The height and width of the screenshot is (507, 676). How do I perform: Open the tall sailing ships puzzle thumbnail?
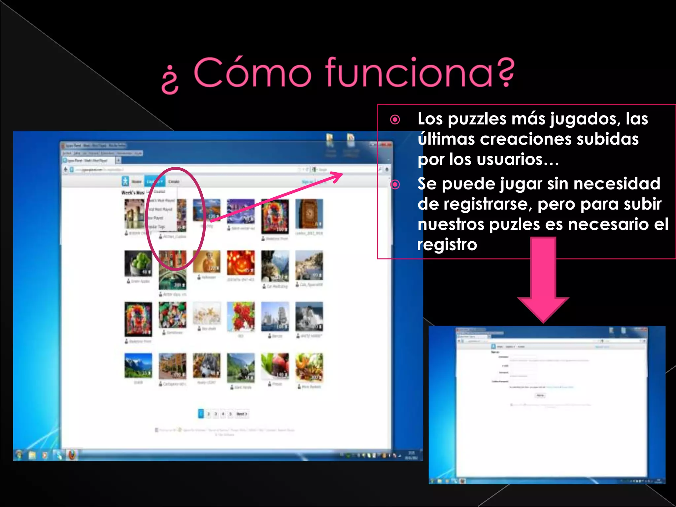275,317
